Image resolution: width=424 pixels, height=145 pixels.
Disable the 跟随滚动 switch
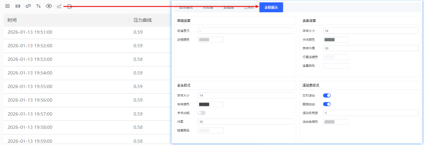327,104
